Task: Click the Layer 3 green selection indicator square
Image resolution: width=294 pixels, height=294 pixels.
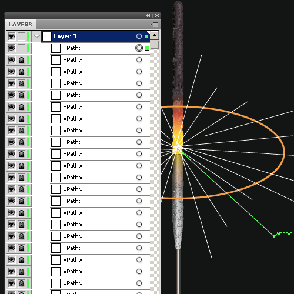Action: click(146, 36)
